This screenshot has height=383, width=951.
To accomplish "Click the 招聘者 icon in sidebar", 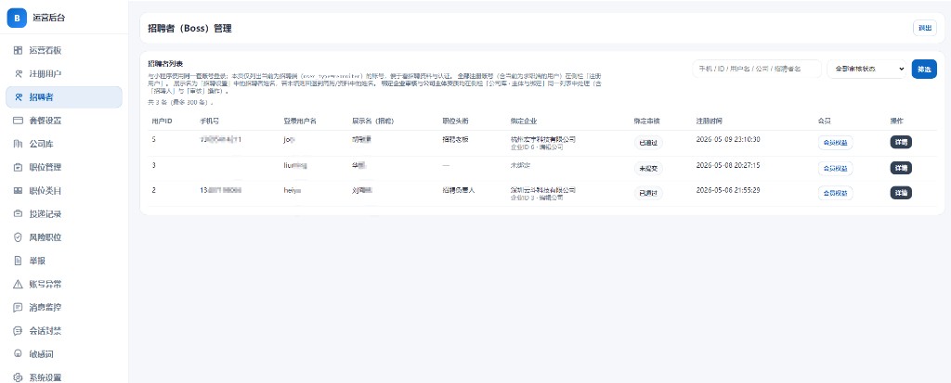I will click(x=19, y=97).
